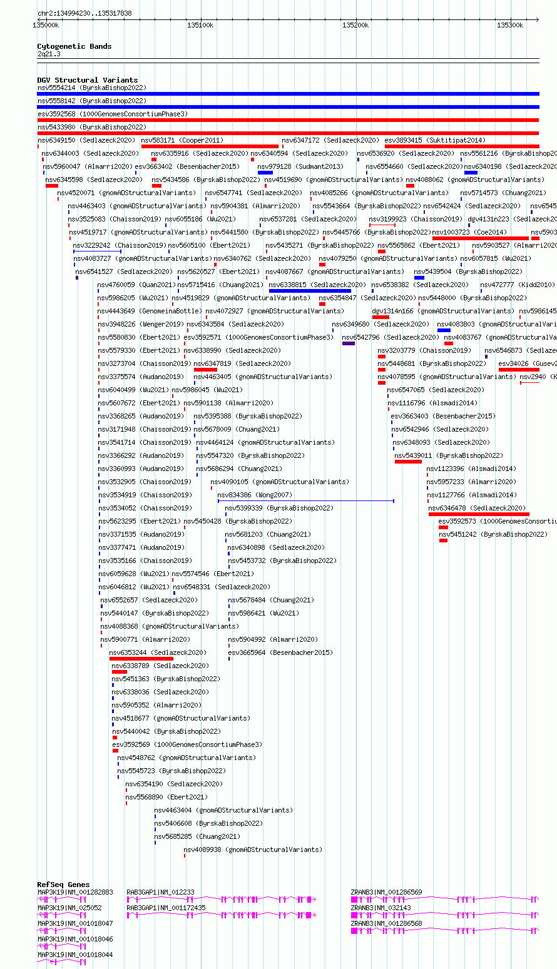Click the nsv6347172 (Sedlazeck2020) label
Image resolution: width=557 pixels, height=969 pixels.
point(330,141)
